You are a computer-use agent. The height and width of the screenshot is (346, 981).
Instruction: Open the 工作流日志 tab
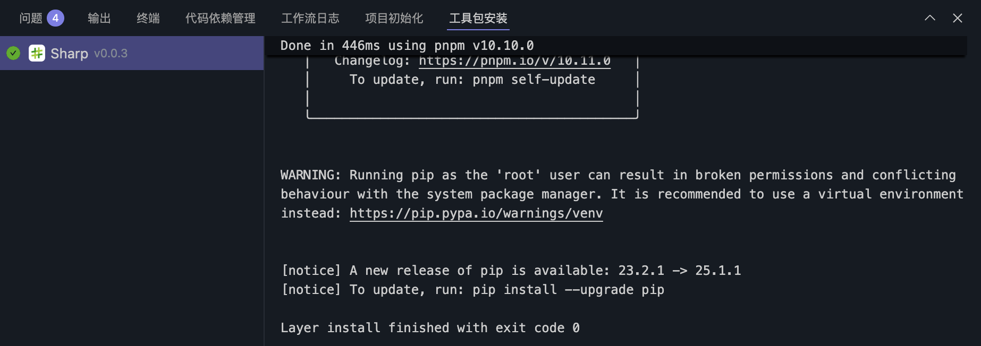coord(310,19)
